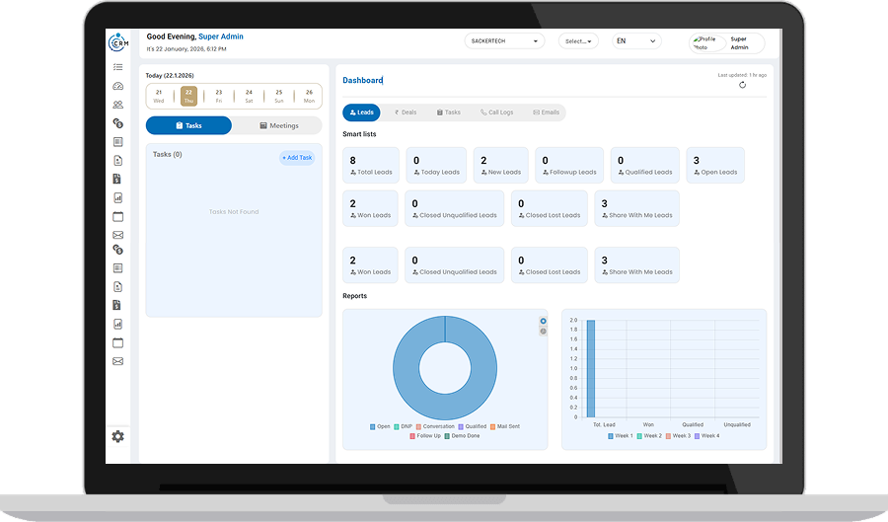Click the Qualified legend color box in donut chart

click(461, 427)
